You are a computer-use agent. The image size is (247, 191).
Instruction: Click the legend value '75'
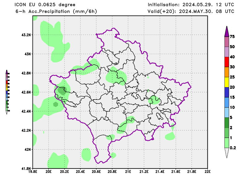point(232,36)
